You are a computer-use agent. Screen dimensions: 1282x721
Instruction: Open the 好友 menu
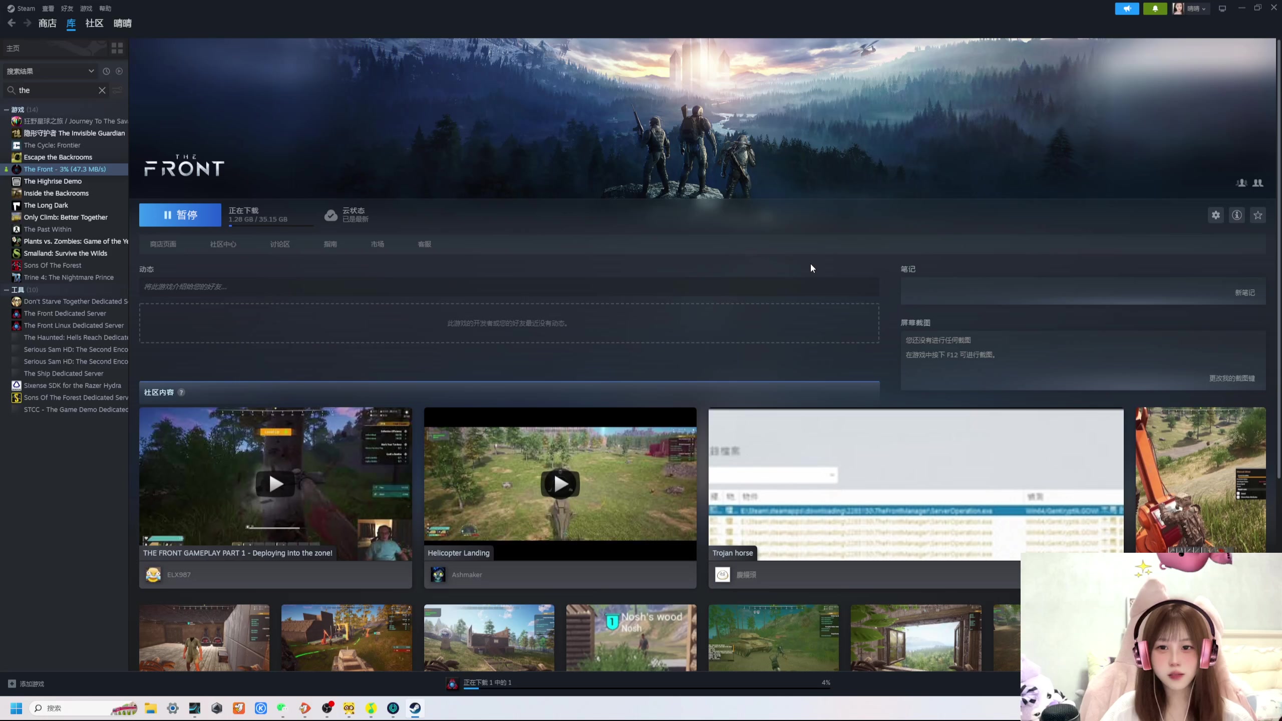click(x=67, y=9)
